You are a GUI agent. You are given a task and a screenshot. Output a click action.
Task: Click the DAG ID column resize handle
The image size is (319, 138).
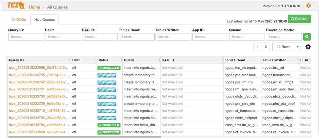tap(222, 60)
